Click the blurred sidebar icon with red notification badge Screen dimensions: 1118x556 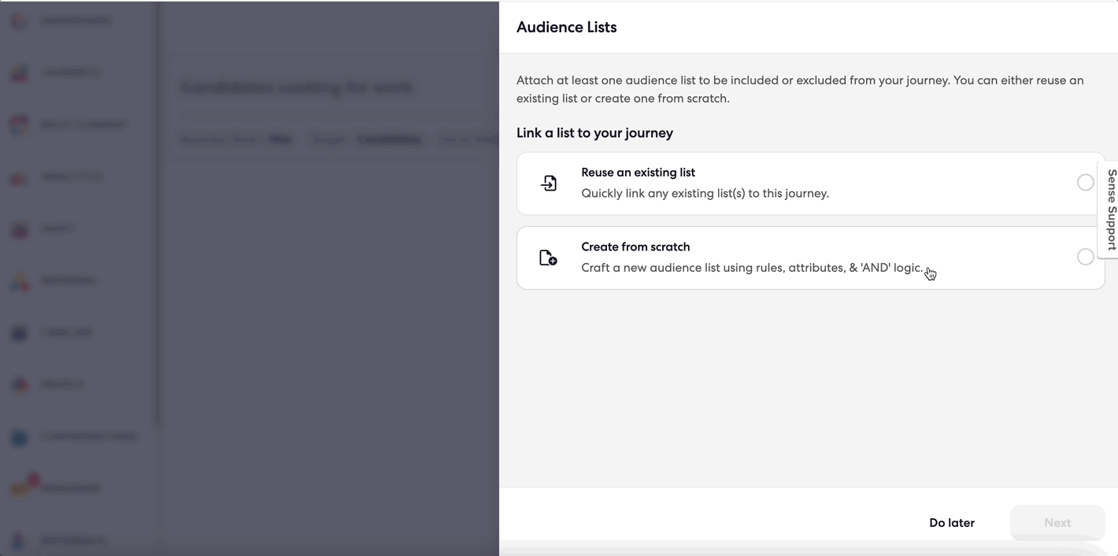point(21,487)
